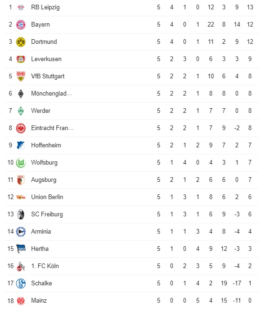Click the Eintracht Frankfurt eagle crest
Viewport: 259px width, 311px height.
(21, 128)
